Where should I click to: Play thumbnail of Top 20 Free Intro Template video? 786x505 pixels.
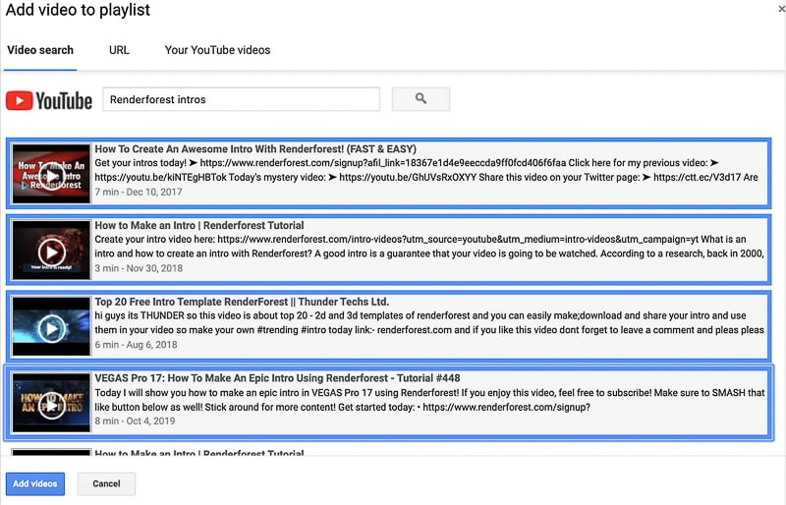tap(52, 327)
